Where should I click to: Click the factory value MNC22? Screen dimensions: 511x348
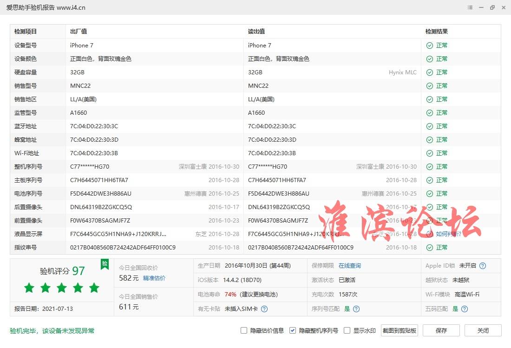[x=80, y=85]
